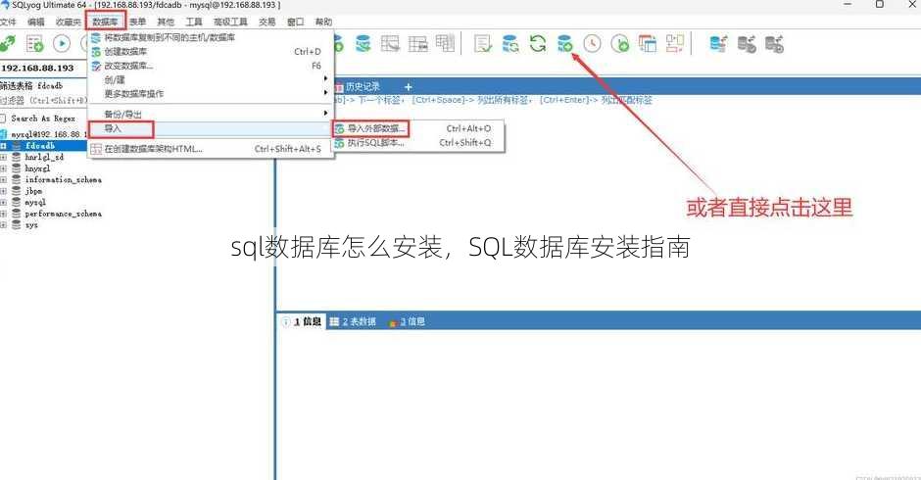This screenshot has width=921, height=480.
Task: Expand the performance_schema database node
Action: pyautogui.click(x=3, y=214)
